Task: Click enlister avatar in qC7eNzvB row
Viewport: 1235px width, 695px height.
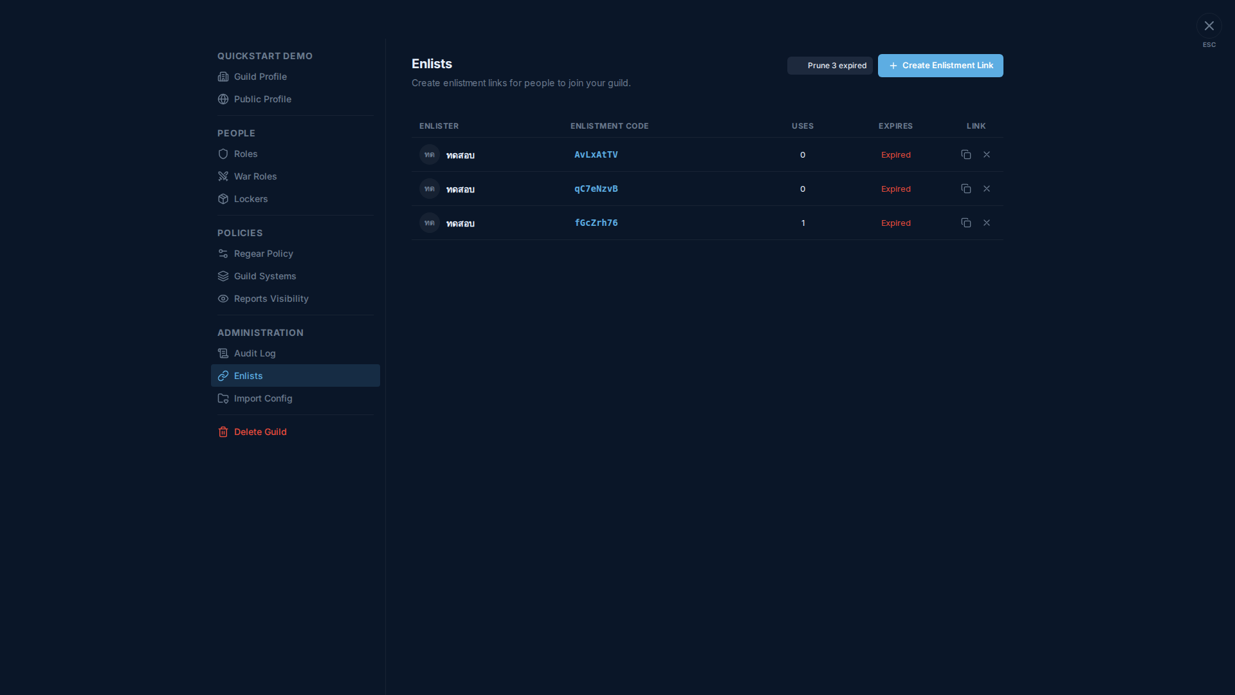Action: click(430, 189)
